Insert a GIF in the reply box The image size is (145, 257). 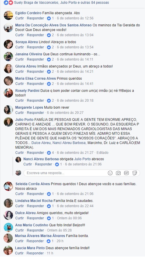click(126, 173)
